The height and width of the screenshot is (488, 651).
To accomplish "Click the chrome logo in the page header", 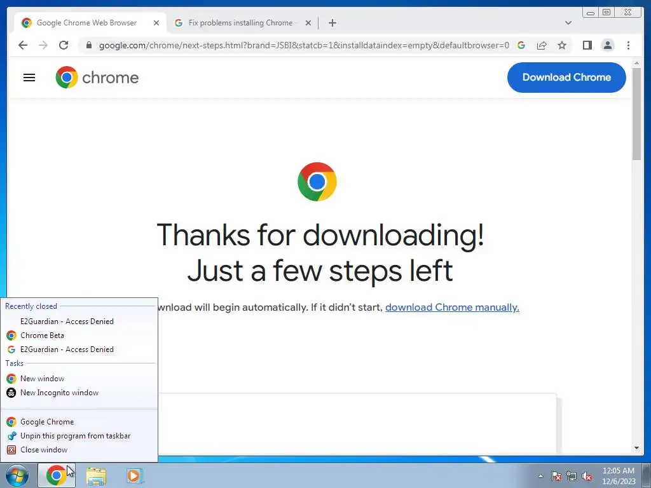I will 97,78.
